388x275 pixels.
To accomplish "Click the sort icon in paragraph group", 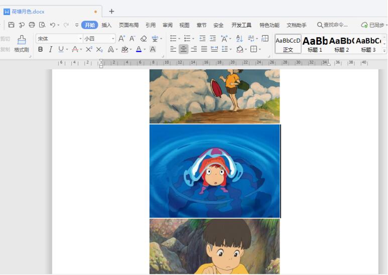I will coord(239,39).
